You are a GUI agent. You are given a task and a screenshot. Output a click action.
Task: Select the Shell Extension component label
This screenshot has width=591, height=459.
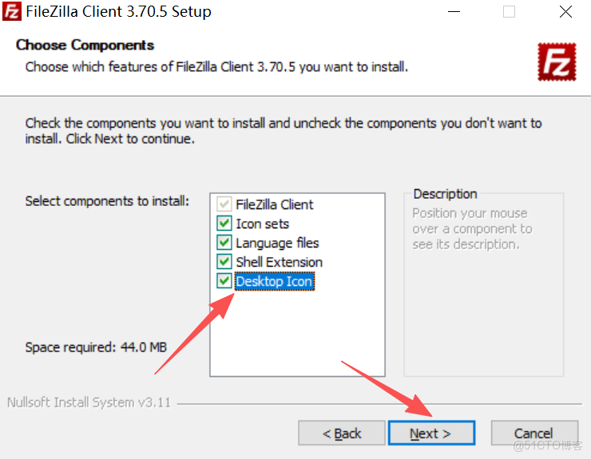coord(279,262)
